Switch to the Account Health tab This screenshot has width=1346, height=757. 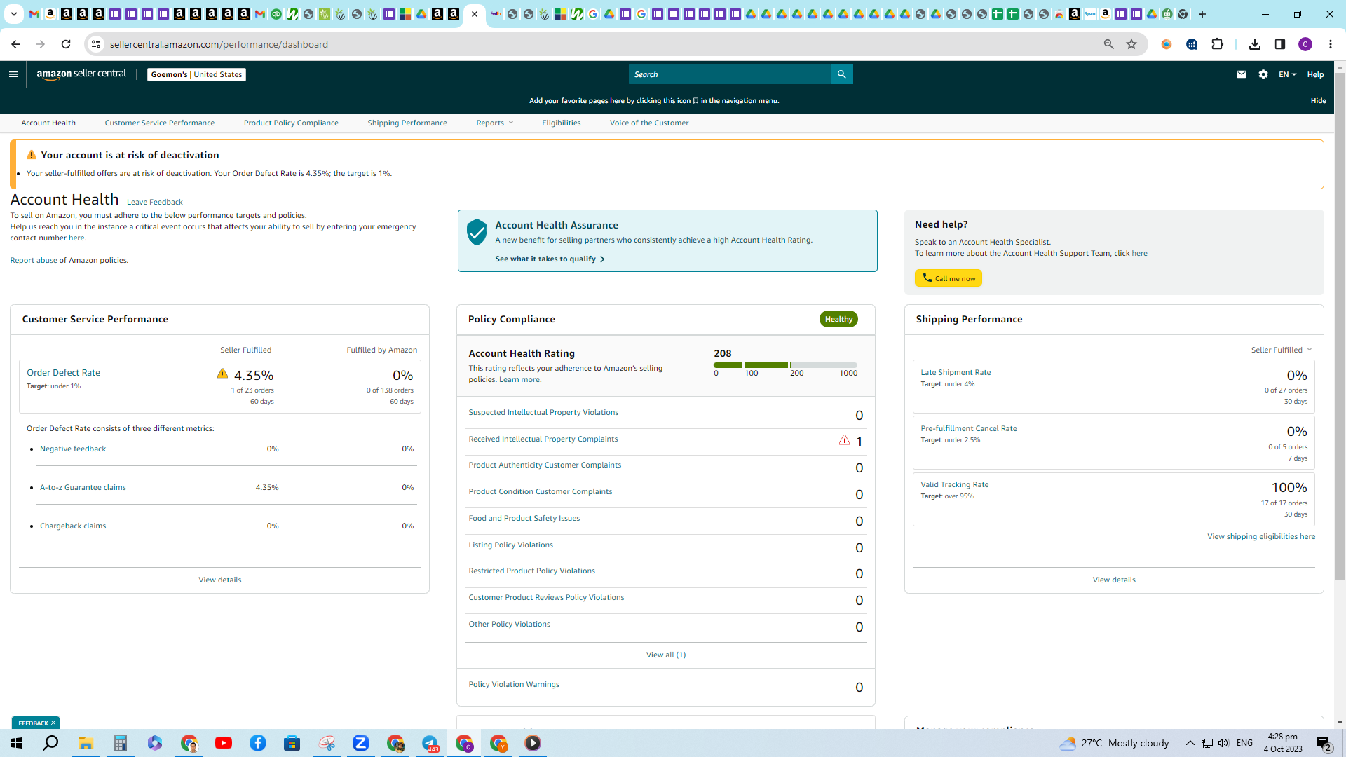point(48,123)
